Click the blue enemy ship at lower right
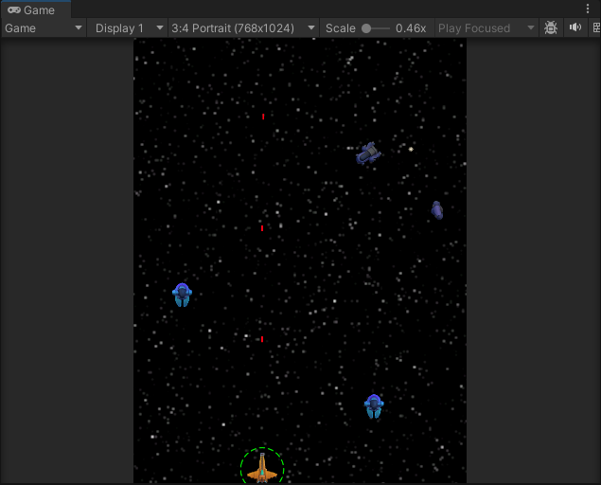This screenshot has height=485, width=601. 374,406
